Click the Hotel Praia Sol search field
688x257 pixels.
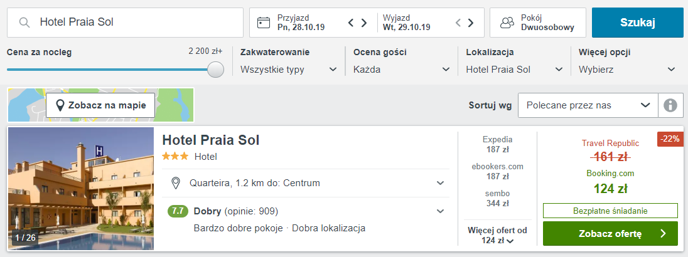125,23
